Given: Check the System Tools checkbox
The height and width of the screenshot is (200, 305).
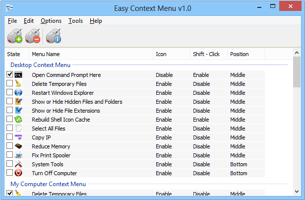Looking at the screenshot, I should (9, 164).
